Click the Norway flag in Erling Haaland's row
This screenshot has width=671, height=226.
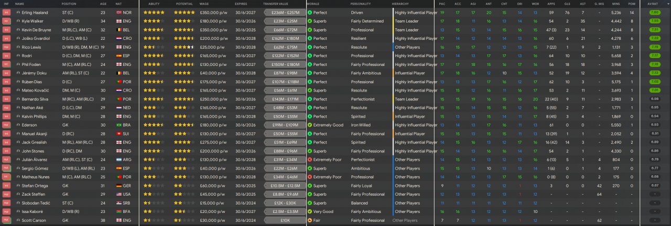click(118, 12)
